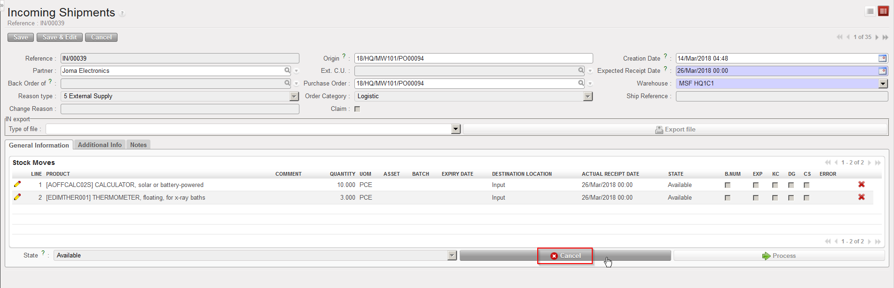
Task: Switch to the Additional Info tab
Action: (100, 145)
